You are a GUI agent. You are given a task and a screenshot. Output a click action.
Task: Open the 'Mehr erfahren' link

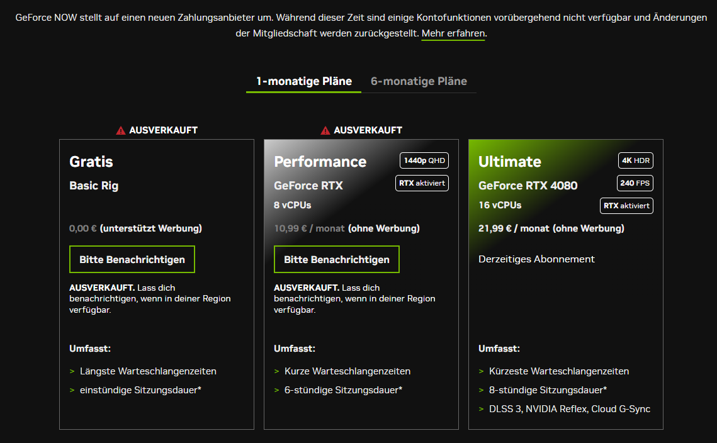(453, 33)
